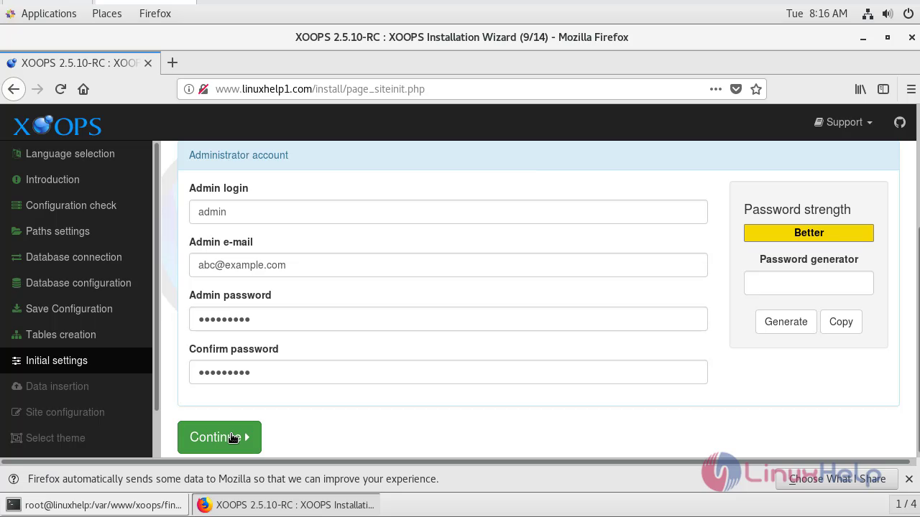Click the Continue button
Screen dimensions: 920x517
coord(219,437)
